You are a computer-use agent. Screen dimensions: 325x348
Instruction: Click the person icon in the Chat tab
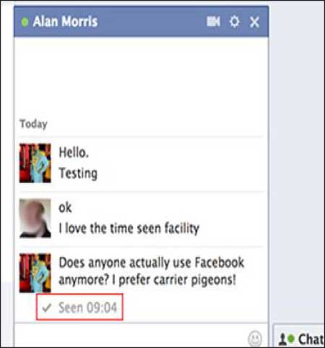pos(282,339)
